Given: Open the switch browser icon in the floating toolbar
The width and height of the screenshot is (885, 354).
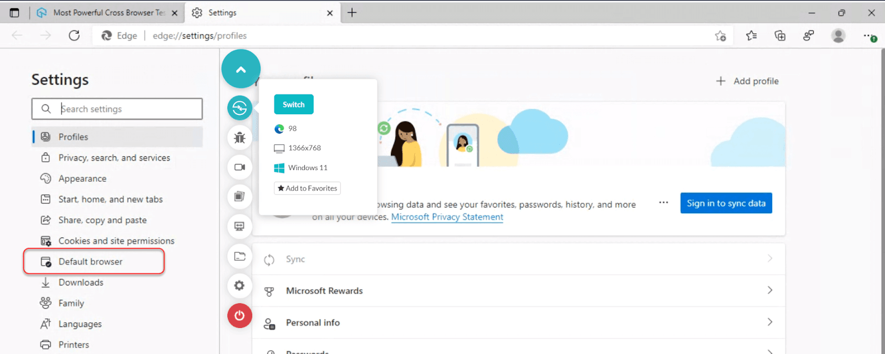Looking at the screenshot, I should [240, 108].
